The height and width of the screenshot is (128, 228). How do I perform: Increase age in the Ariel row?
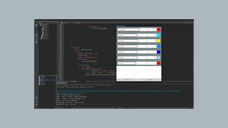[155, 52]
